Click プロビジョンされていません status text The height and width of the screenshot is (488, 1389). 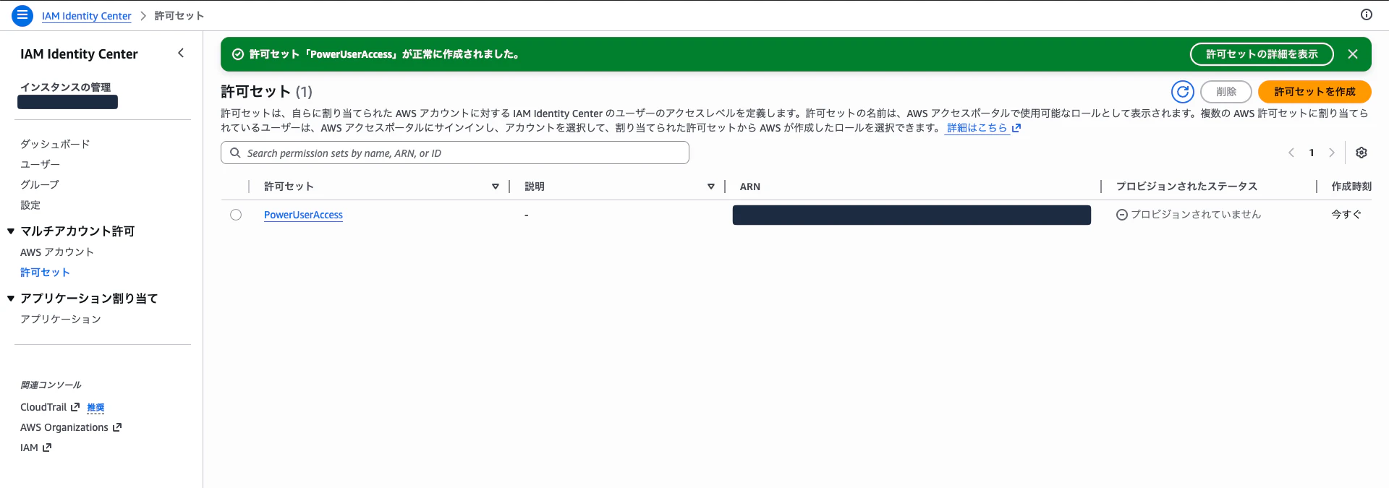click(1196, 215)
